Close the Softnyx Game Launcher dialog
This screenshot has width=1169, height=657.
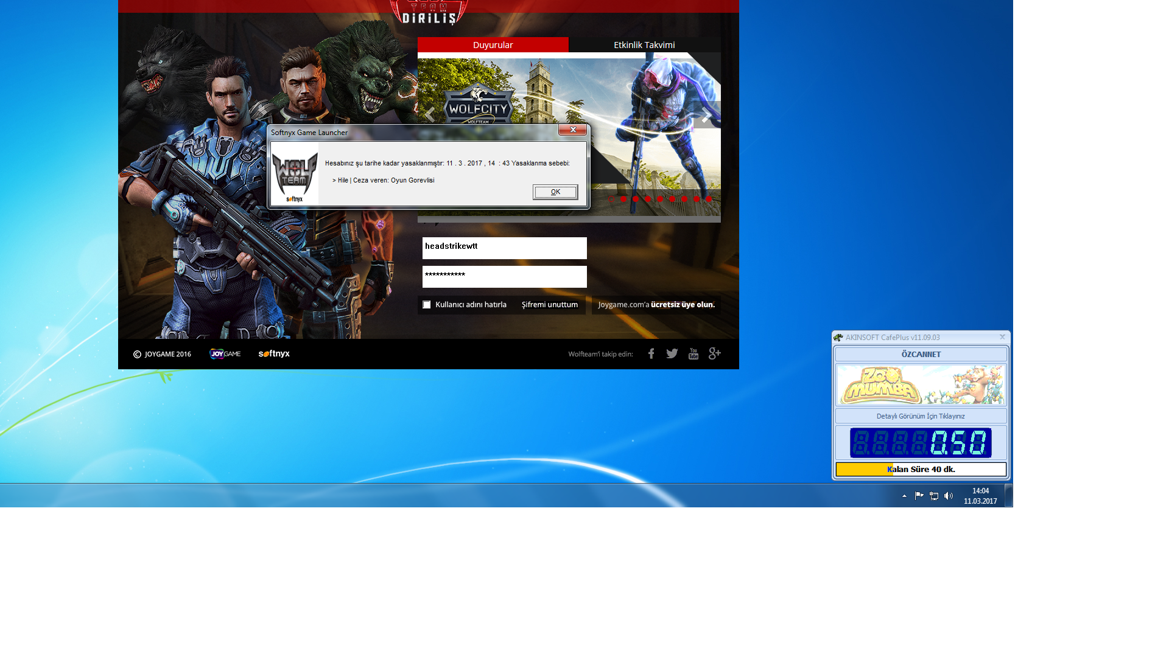(x=572, y=130)
